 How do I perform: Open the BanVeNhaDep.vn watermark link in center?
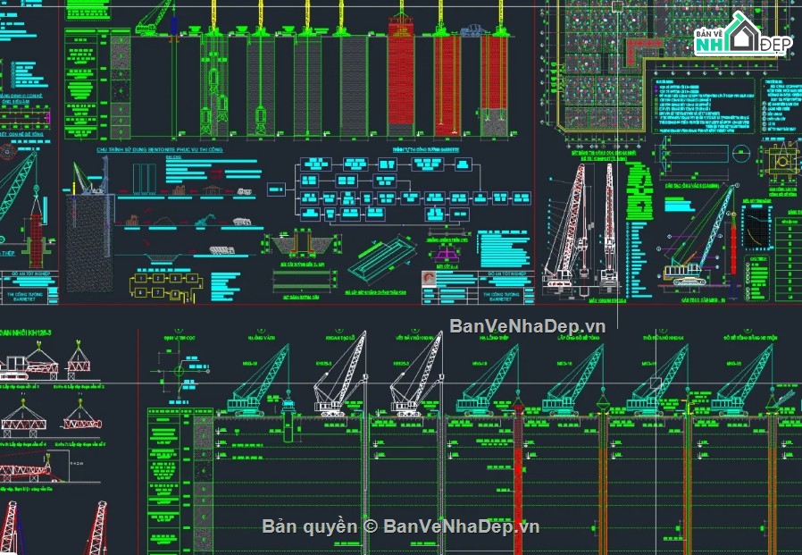coord(527,326)
